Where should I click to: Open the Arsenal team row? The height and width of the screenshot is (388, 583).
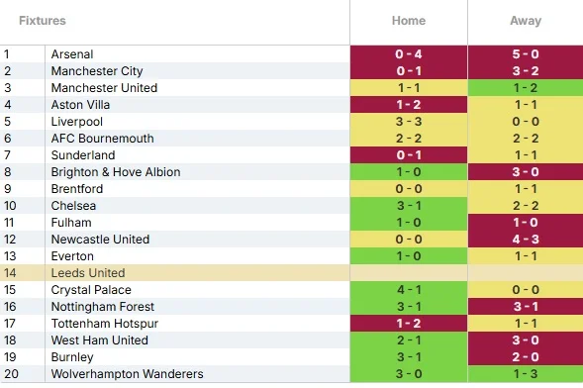tap(291, 53)
